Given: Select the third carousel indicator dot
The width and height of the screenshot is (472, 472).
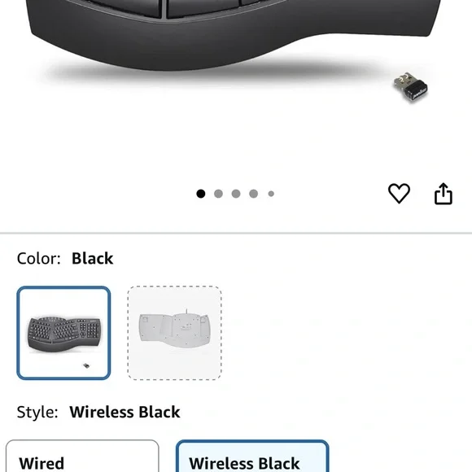Looking at the screenshot, I should point(236,194).
